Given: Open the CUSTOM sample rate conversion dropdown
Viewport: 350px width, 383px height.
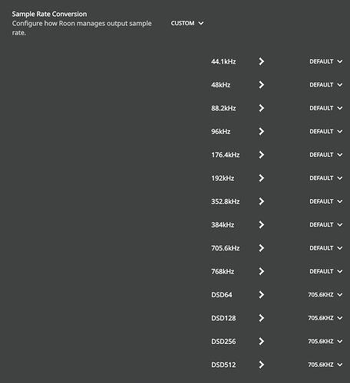Looking at the screenshot, I should point(187,23).
